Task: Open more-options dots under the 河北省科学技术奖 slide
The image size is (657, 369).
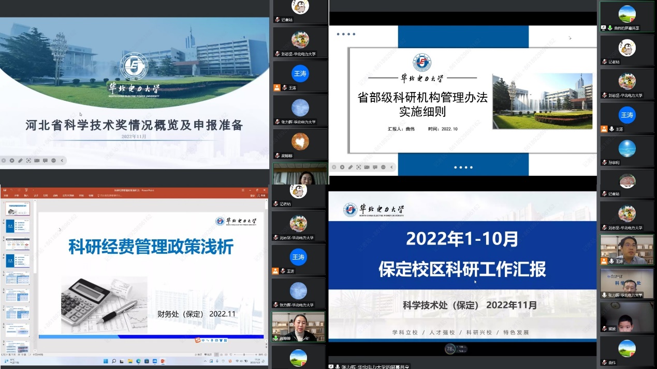Action: click(x=54, y=161)
